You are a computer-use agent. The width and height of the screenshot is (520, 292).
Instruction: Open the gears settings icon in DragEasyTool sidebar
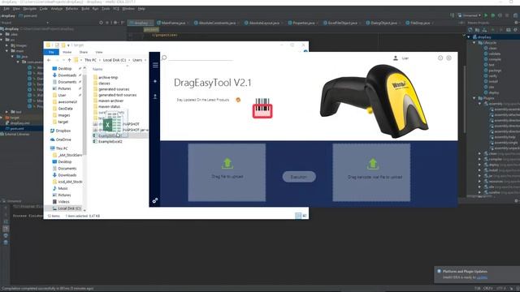coord(155,200)
